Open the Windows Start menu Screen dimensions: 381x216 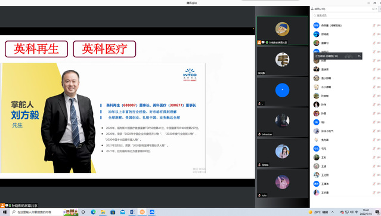(5, 212)
